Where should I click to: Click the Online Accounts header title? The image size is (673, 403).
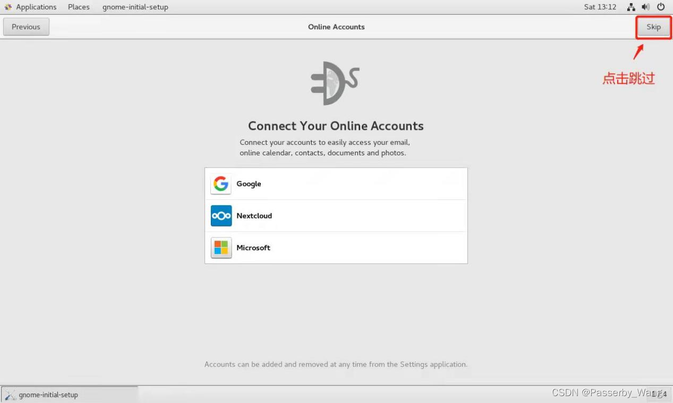point(336,27)
